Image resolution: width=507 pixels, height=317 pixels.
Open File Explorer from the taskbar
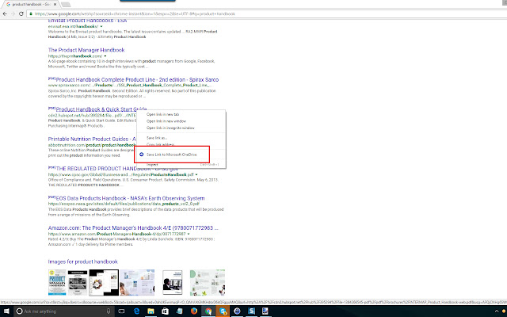coord(151,311)
